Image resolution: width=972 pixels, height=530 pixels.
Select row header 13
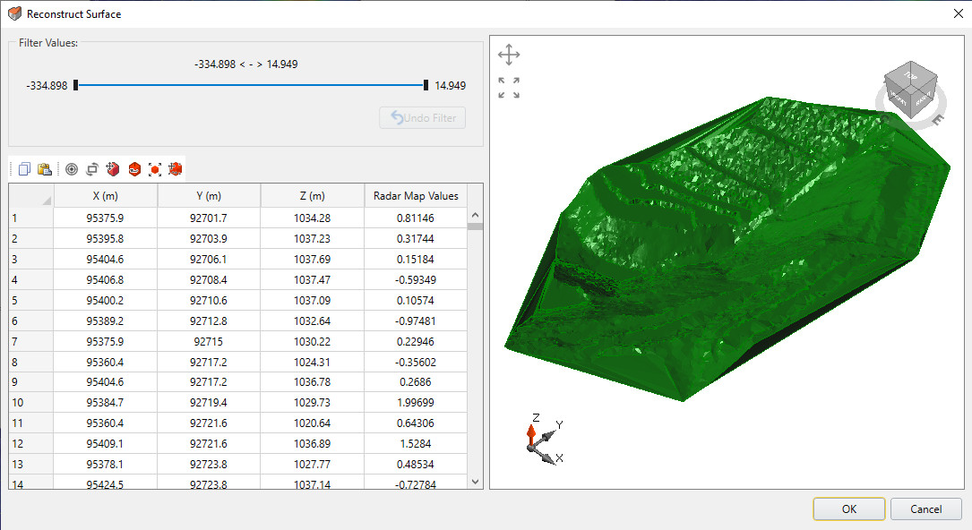click(31, 465)
